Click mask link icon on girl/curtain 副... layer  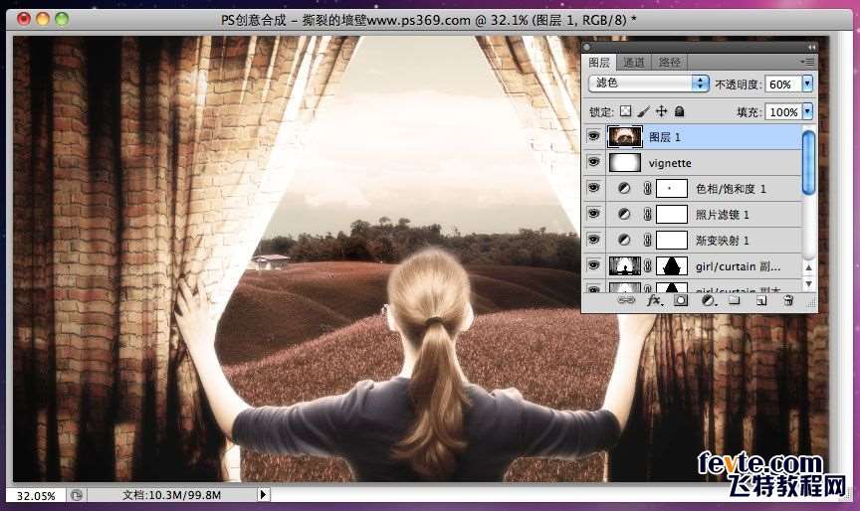click(647, 266)
